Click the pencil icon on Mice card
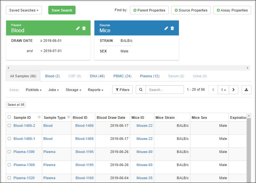256x183 pixels. tap(166, 28)
